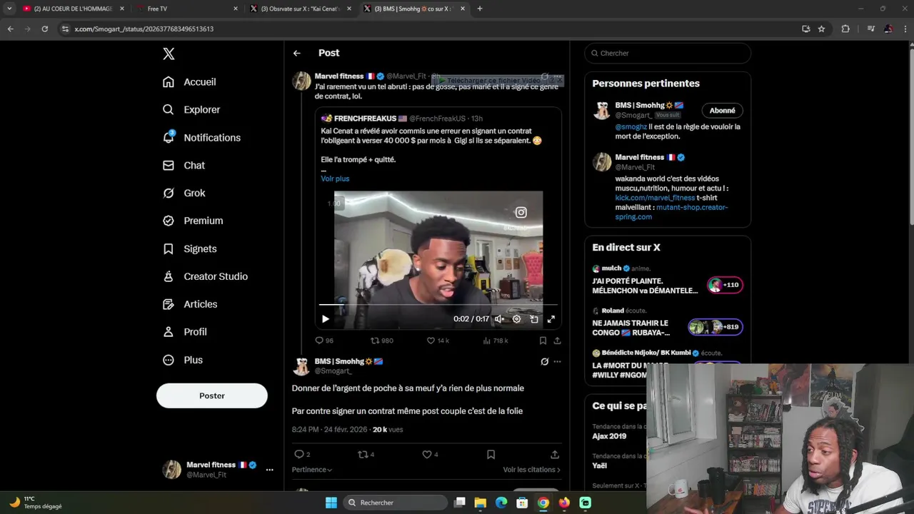
Task: Switch to the Free TV browser tab
Action: tap(185, 9)
